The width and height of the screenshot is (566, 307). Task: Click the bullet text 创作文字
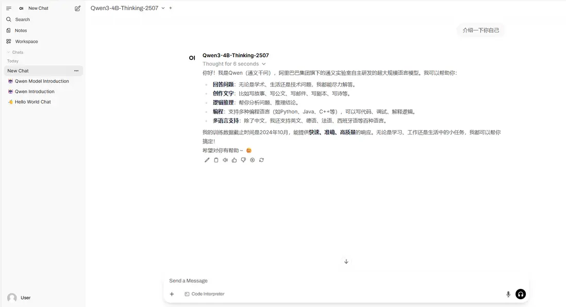click(x=223, y=93)
